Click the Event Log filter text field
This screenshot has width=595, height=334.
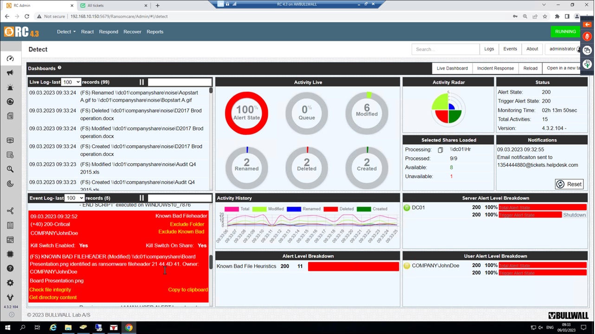click(x=180, y=198)
